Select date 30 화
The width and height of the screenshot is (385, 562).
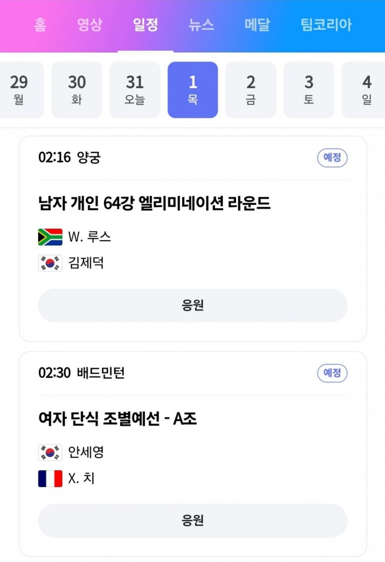click(77, 90)
